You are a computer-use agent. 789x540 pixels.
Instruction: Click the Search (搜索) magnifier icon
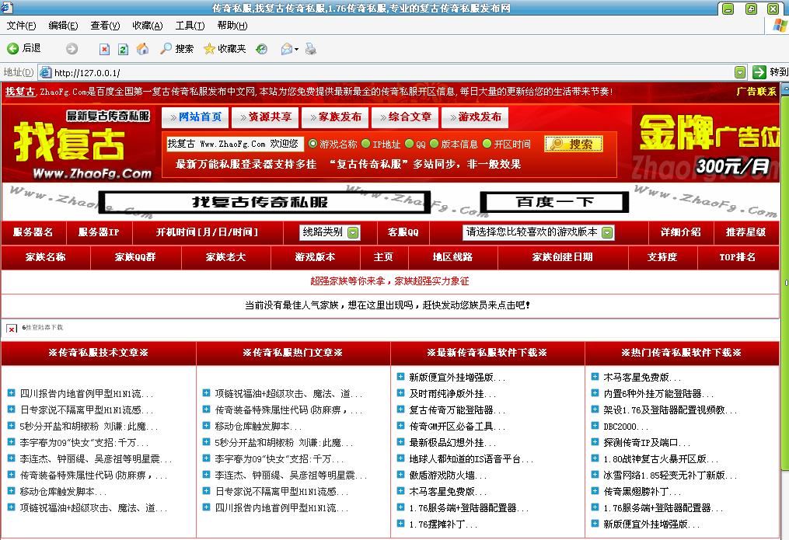click(x=166, y=48)
